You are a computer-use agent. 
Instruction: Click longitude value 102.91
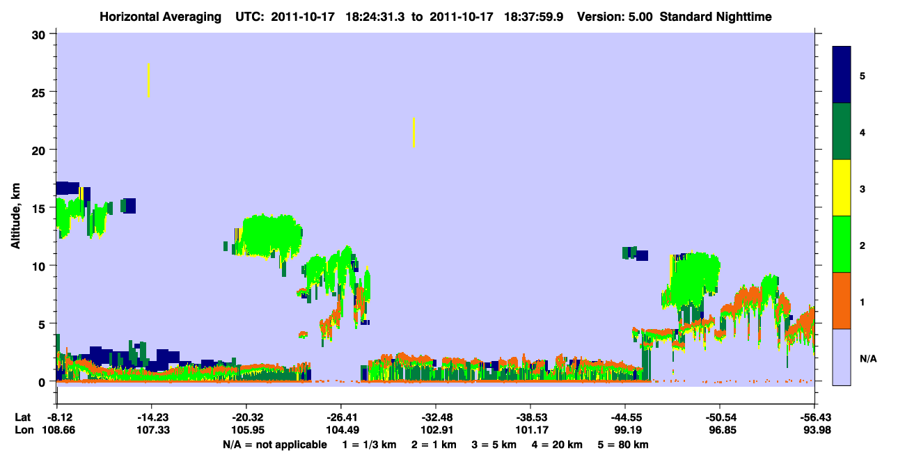pyautogui.click(x=436, y=431)
